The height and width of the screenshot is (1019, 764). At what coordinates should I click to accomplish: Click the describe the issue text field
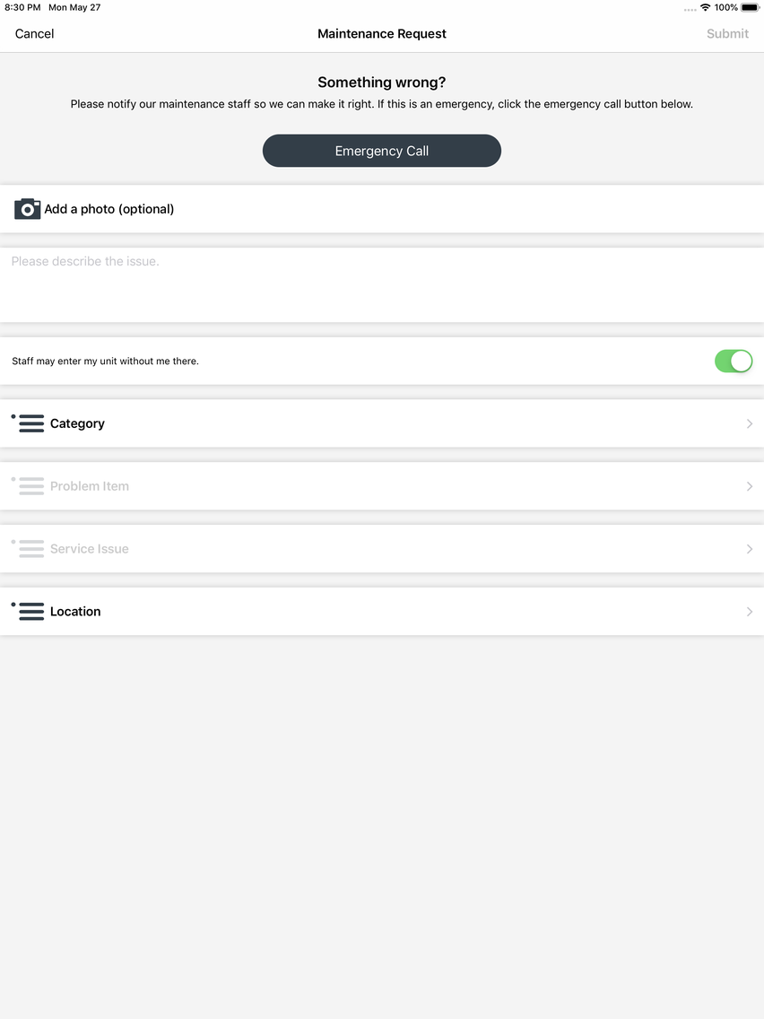[x=382, y=284]
